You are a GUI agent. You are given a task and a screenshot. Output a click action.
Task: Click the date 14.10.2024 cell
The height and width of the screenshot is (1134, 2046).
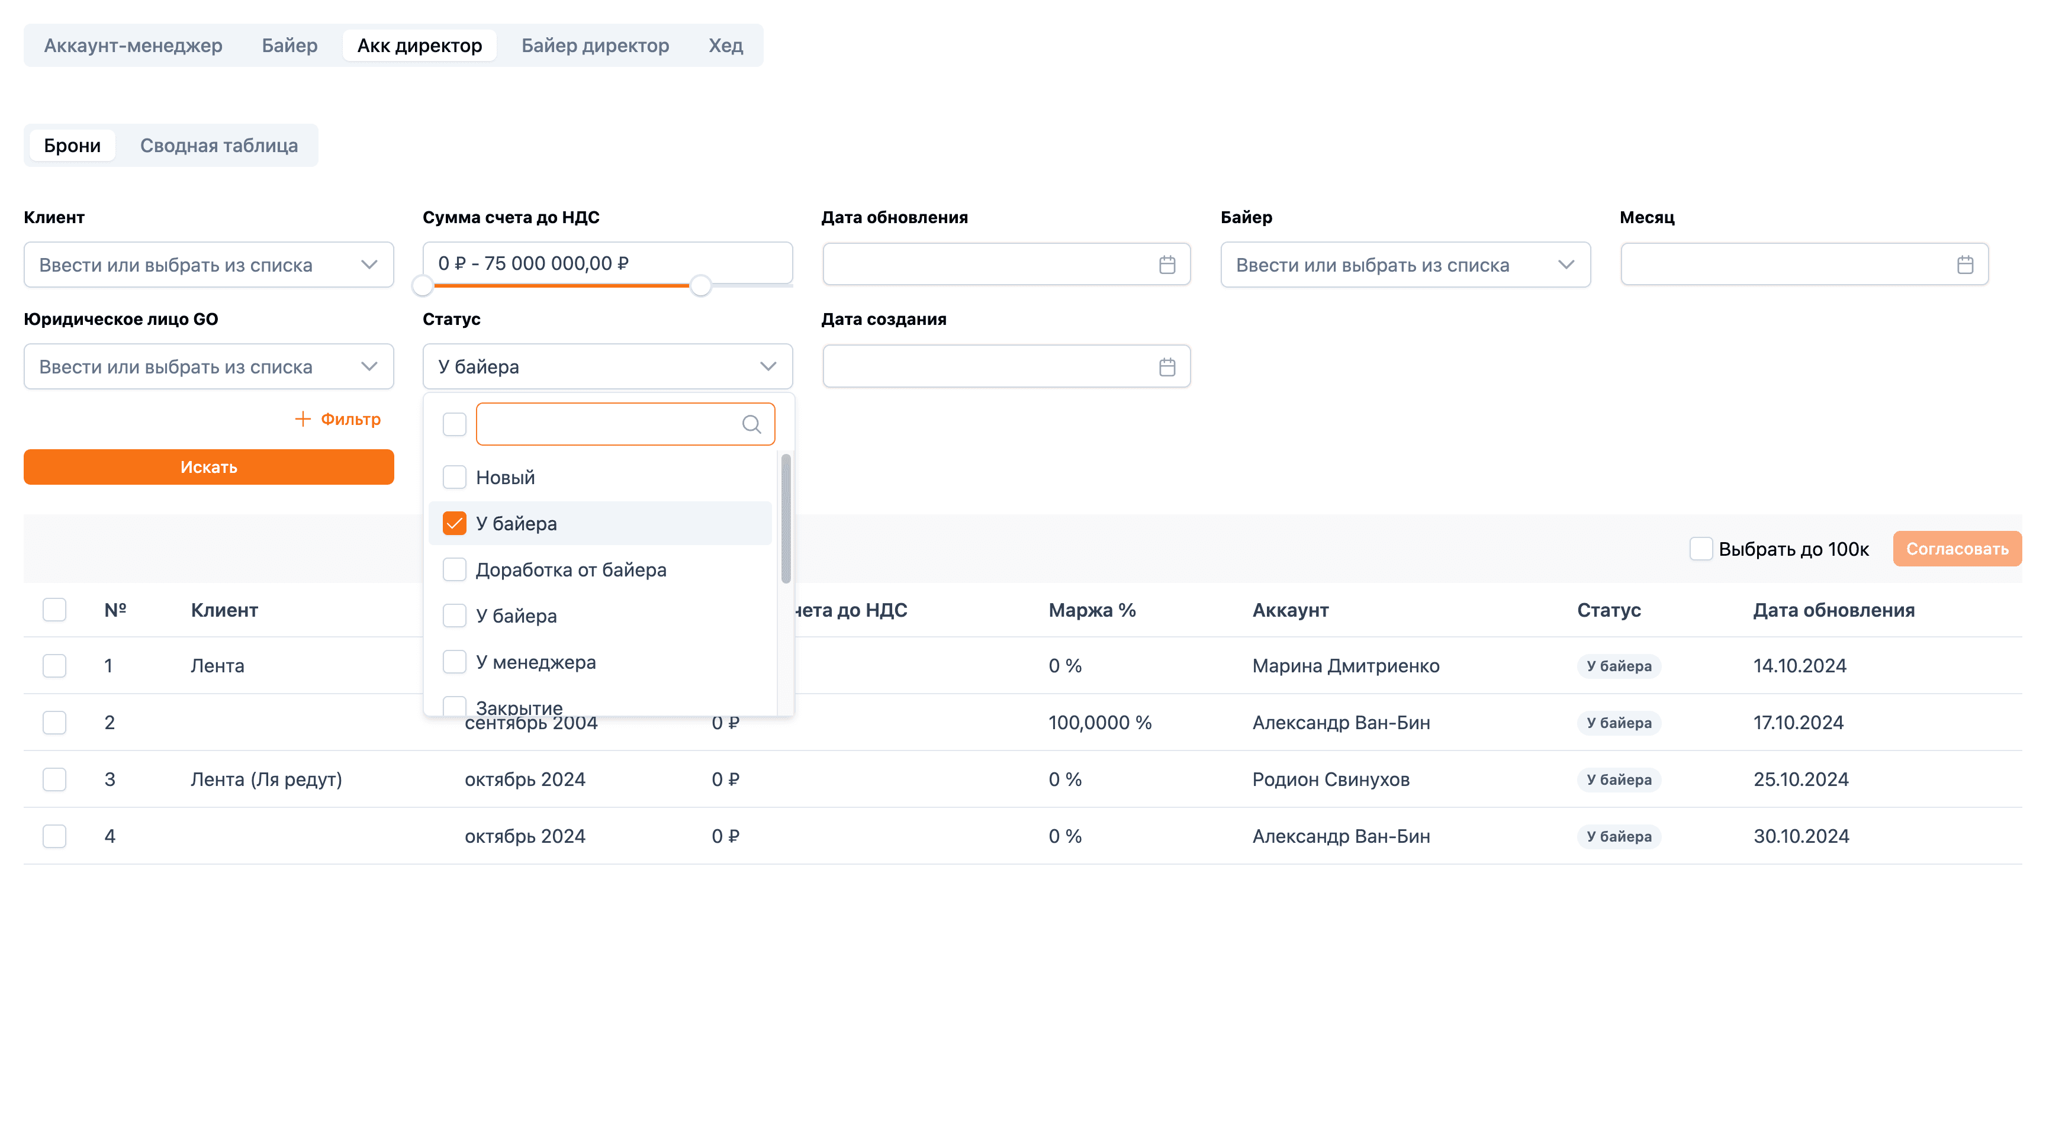(x=1800, y=665)
